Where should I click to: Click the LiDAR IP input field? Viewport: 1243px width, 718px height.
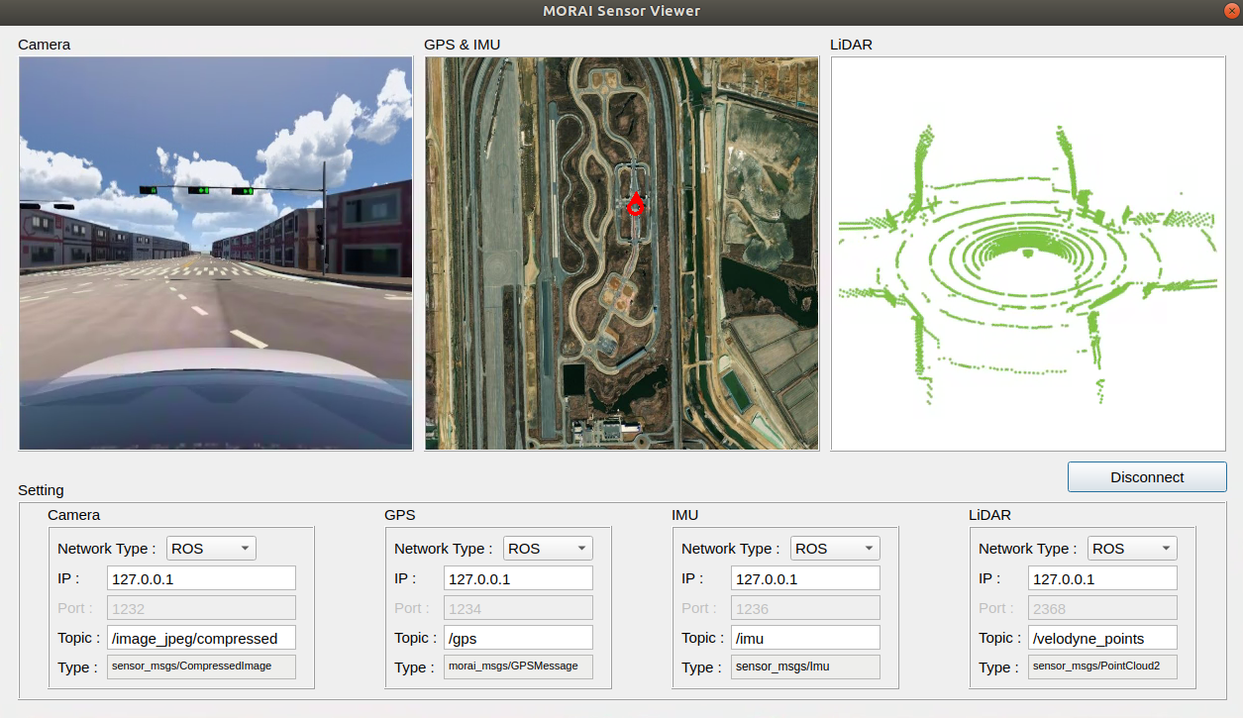pyautogui.click(x=1102, y=578)
